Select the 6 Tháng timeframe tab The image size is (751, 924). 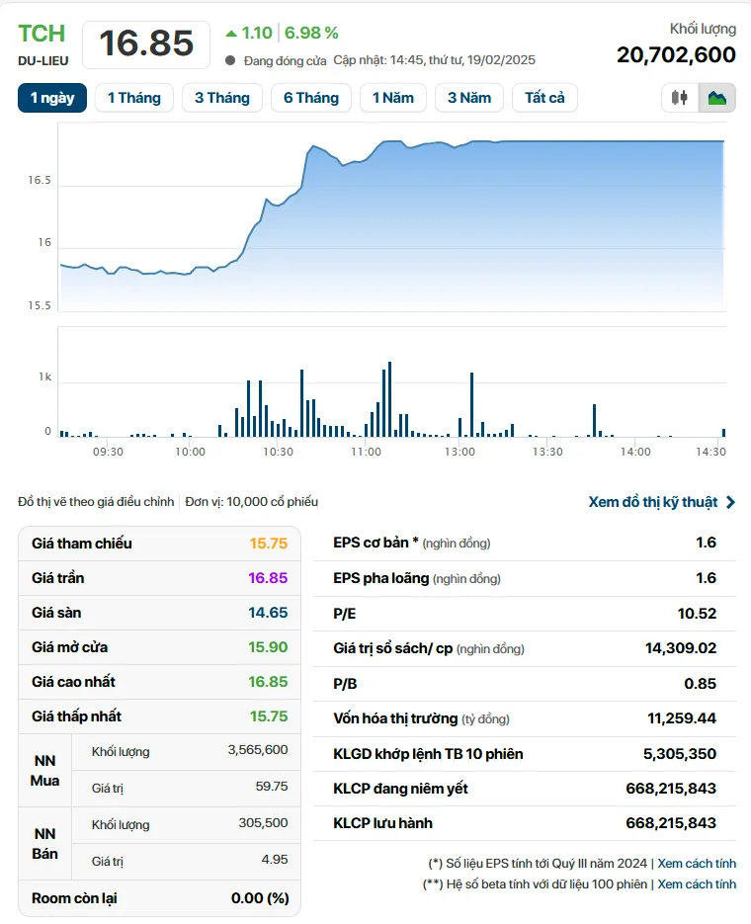tap(311, 98)
